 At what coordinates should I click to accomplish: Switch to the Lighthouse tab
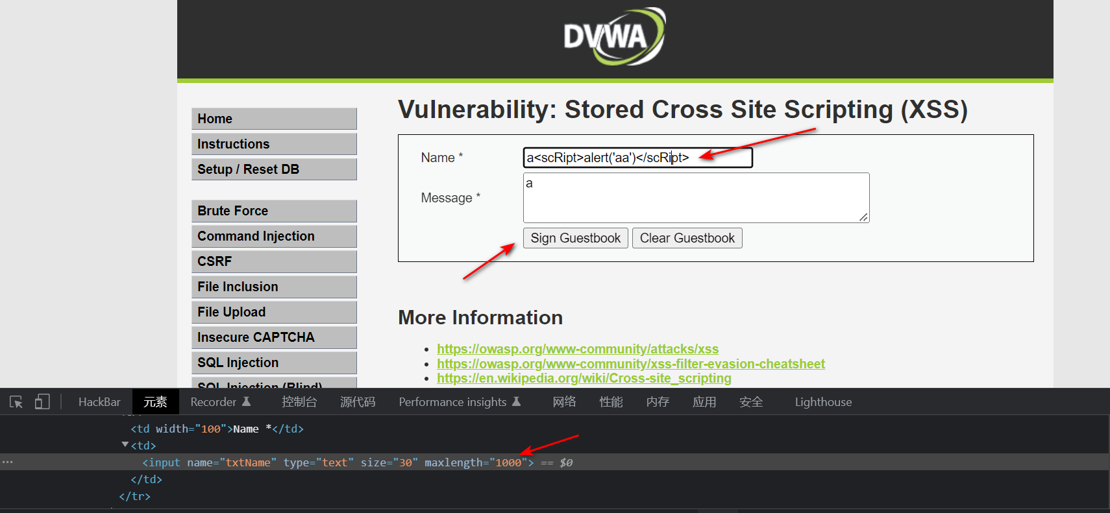click(x=822, y=402)
